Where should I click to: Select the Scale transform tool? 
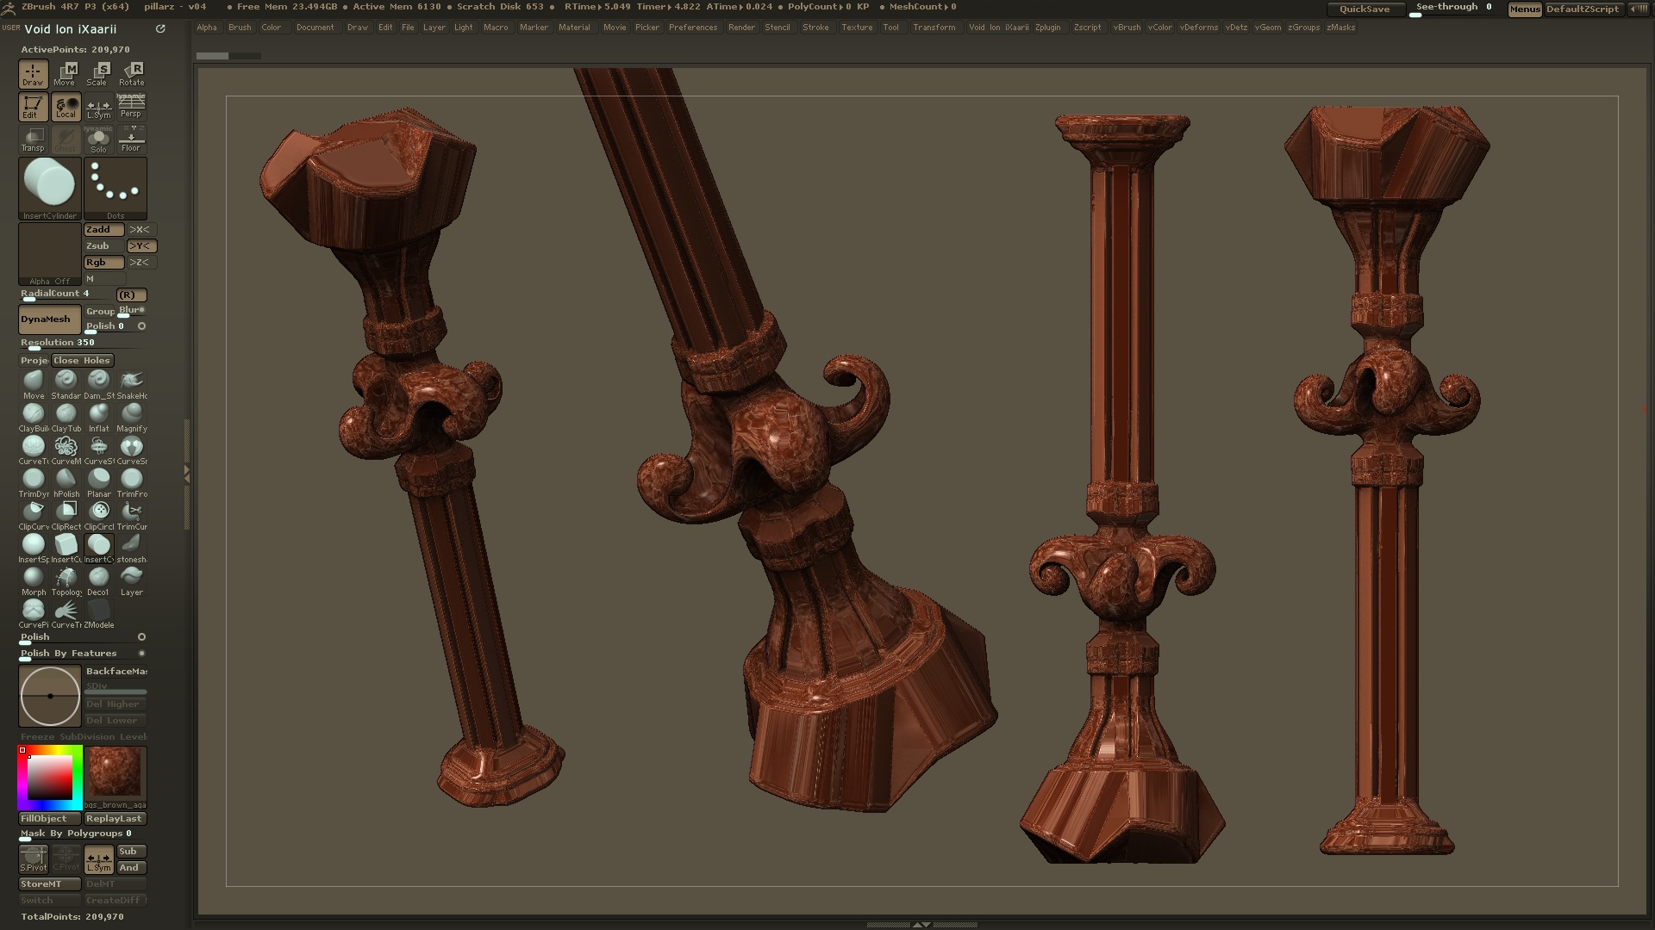(x=97, y=74)
